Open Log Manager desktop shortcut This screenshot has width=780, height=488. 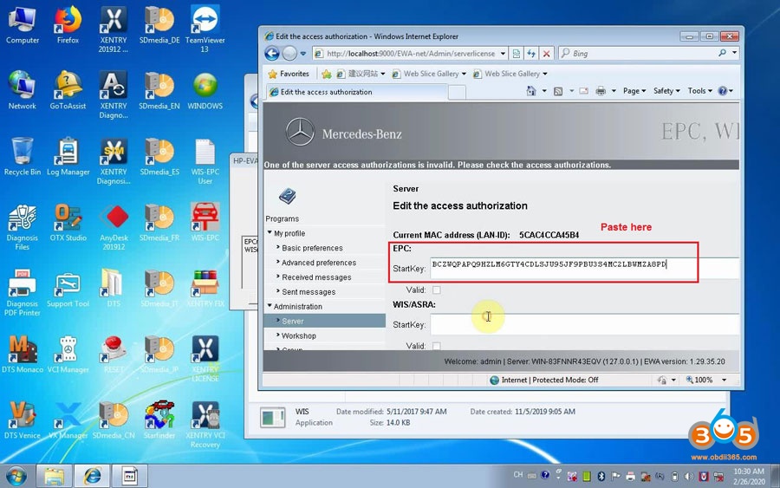point(68,157)
